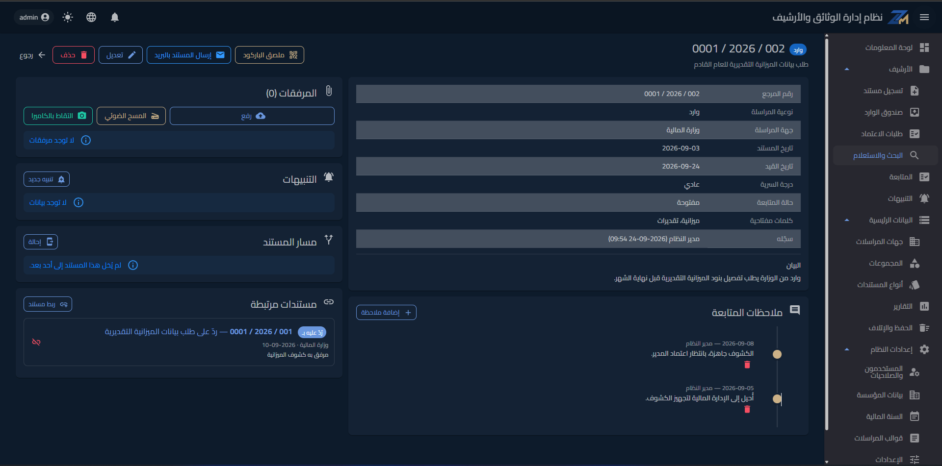Open الحفظ والإتلاف in sidebar
This screenshot has height=466, width=942.
coord(886,328)
